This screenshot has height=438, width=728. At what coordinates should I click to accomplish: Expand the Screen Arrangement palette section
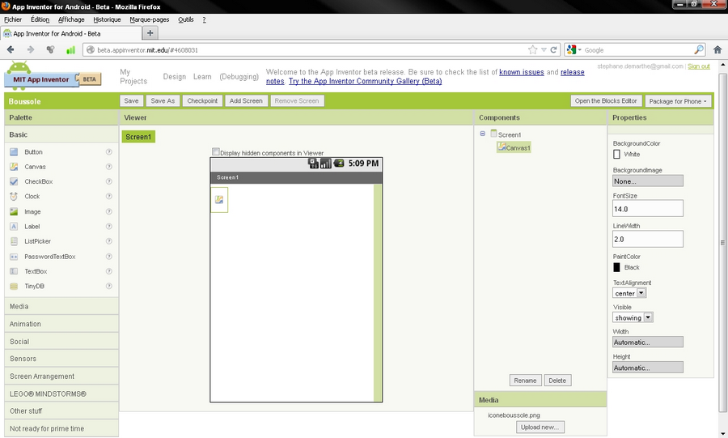point(61,376)
